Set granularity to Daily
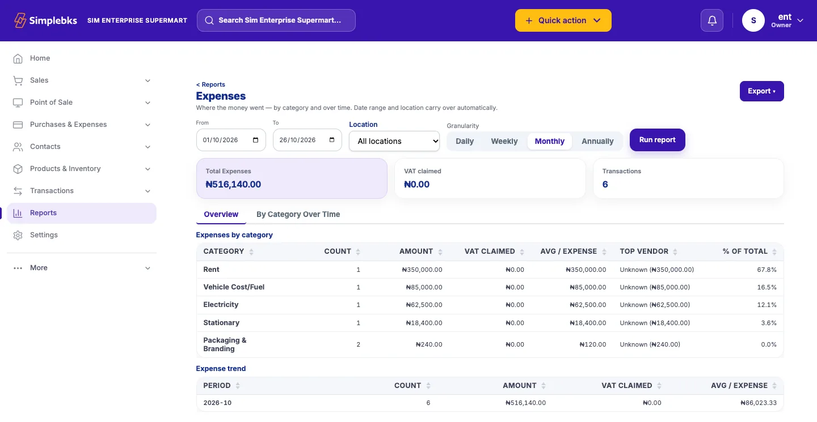 click(x=465, y=141)
